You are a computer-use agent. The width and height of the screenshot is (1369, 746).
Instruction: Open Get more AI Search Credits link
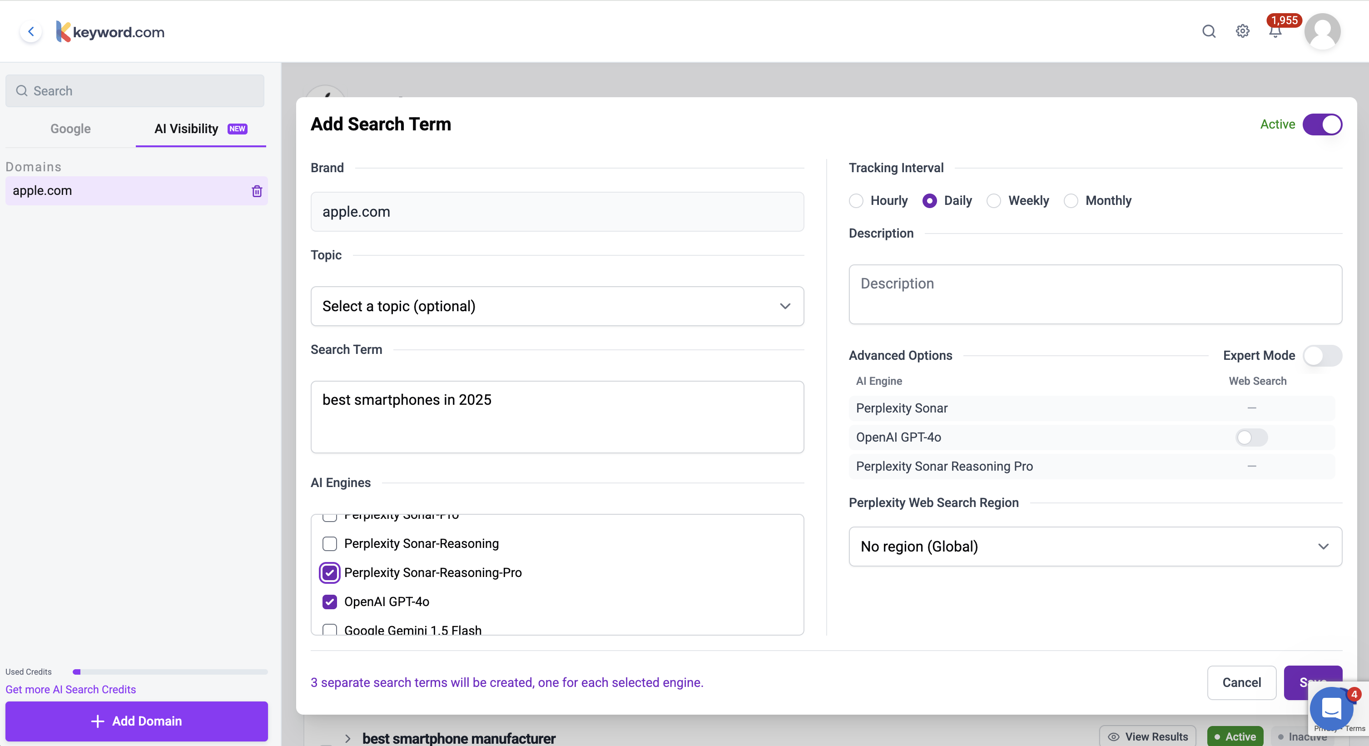click(x=71, y=689)
